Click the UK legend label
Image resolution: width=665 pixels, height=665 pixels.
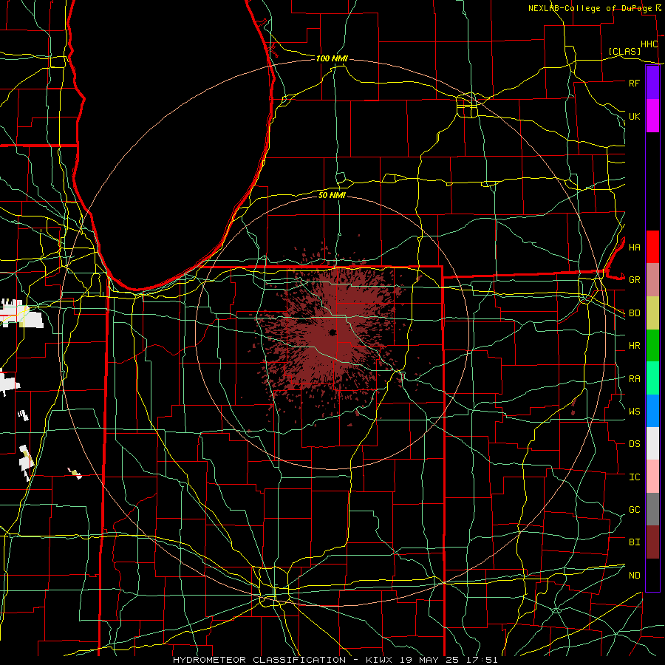tap(634, 116)
